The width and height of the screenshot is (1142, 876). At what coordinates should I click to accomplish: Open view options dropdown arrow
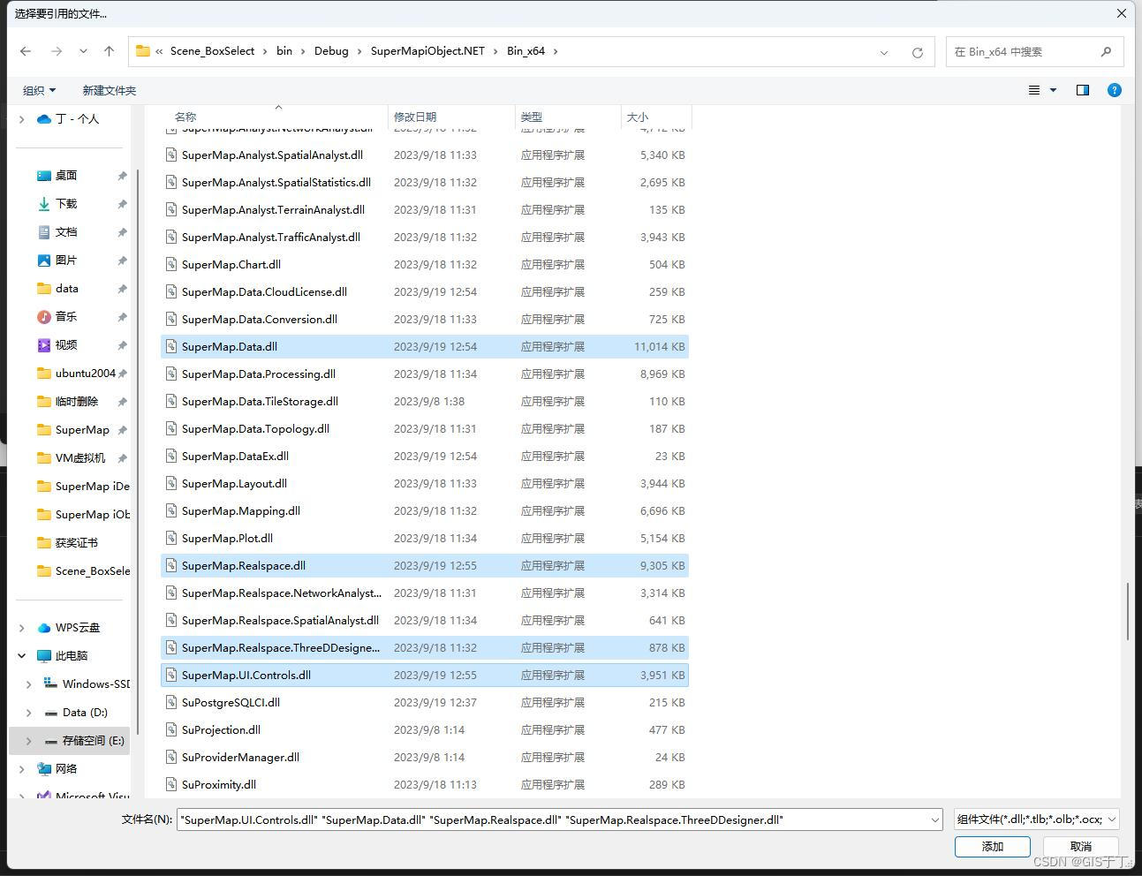pyautogui.click(x=1053, y=90)
